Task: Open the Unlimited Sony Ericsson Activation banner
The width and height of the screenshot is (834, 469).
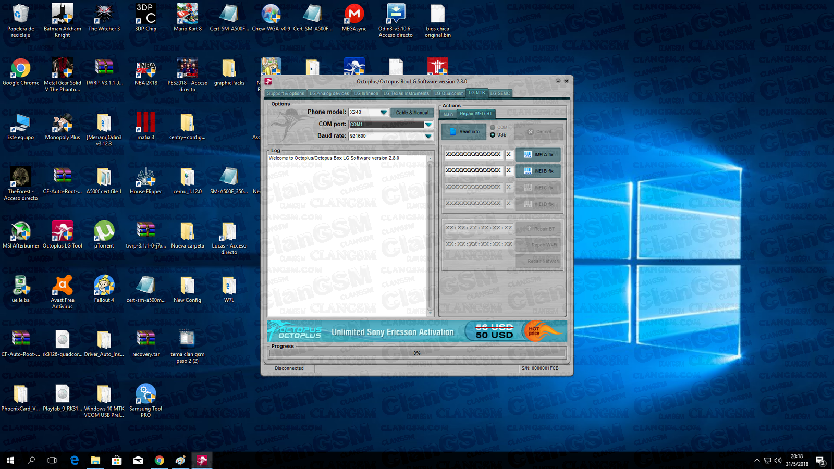Action: tap(417, 331)
